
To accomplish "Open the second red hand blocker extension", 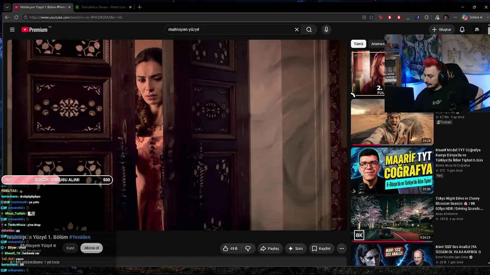I will pos(399,17).
